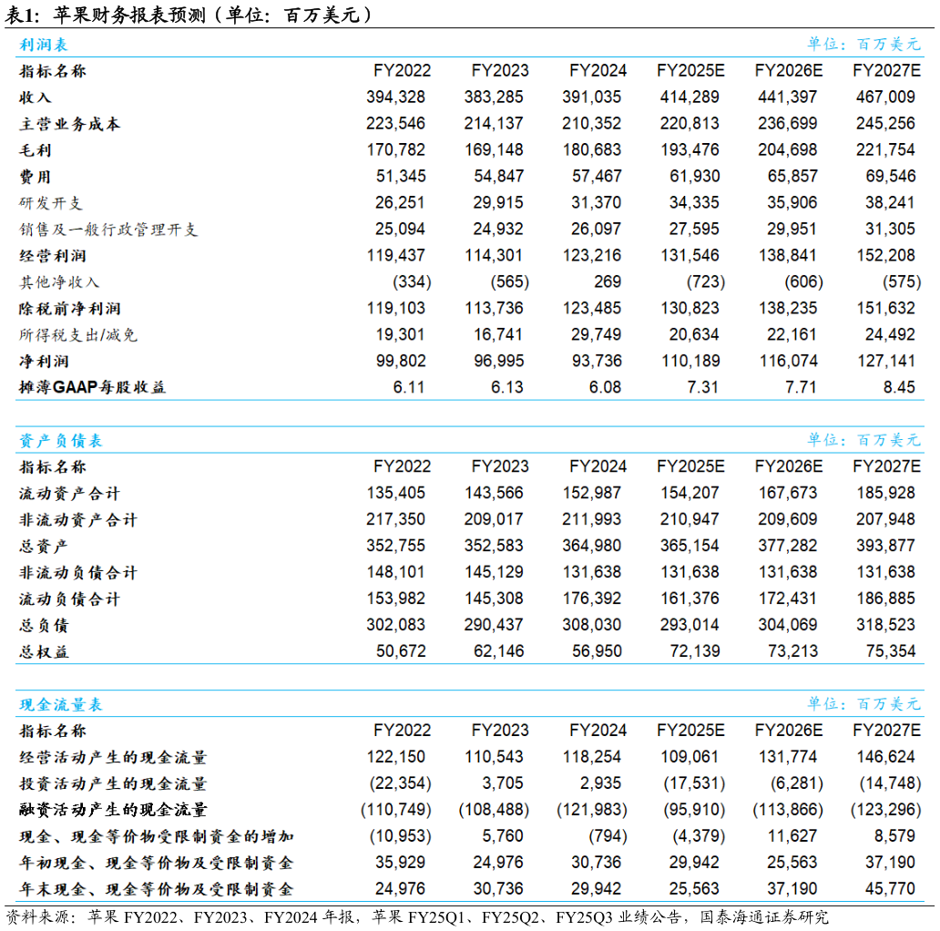Select FY2022 column header in 现金流量表
The image size is (940, 931).
pos(402,731)
